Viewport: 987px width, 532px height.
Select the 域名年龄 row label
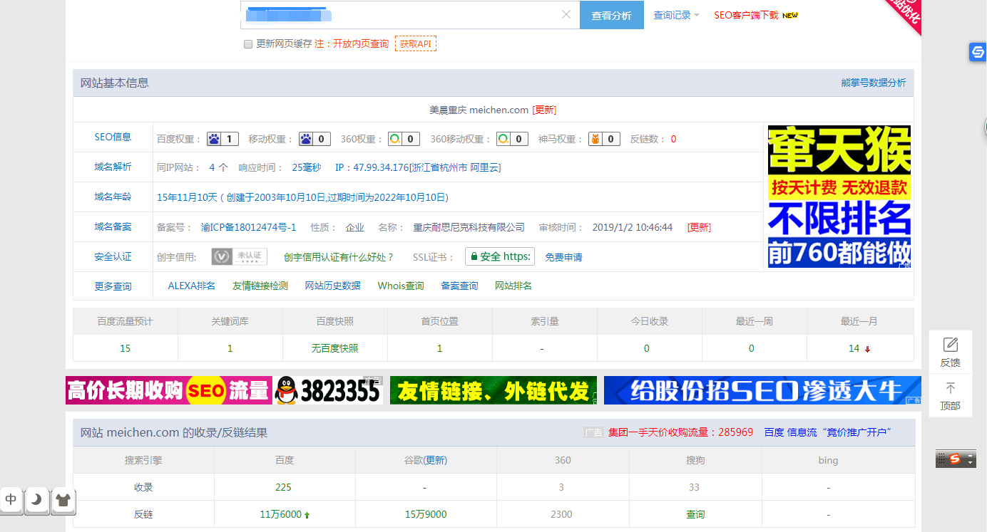(113, 197)
